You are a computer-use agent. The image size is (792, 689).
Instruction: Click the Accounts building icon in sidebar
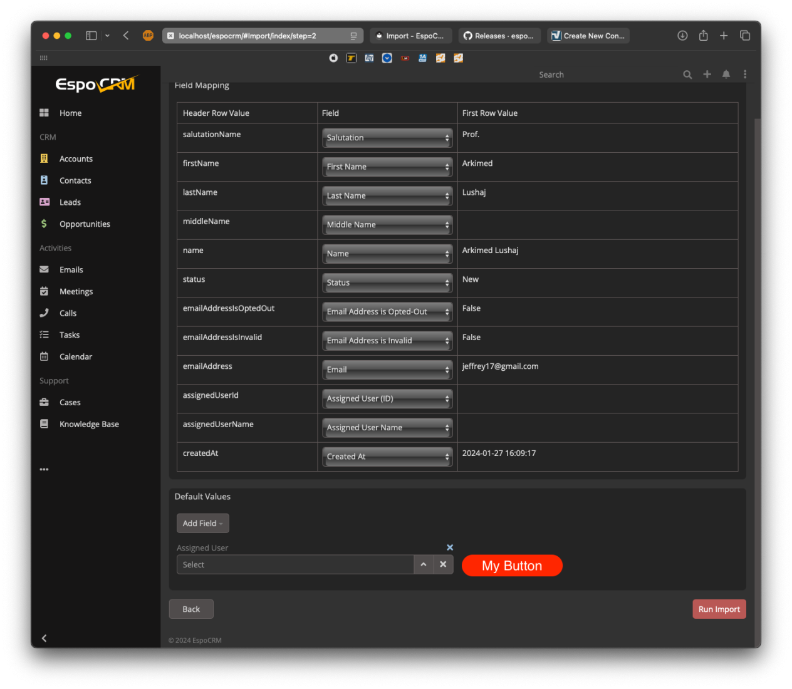click(44, 158)
